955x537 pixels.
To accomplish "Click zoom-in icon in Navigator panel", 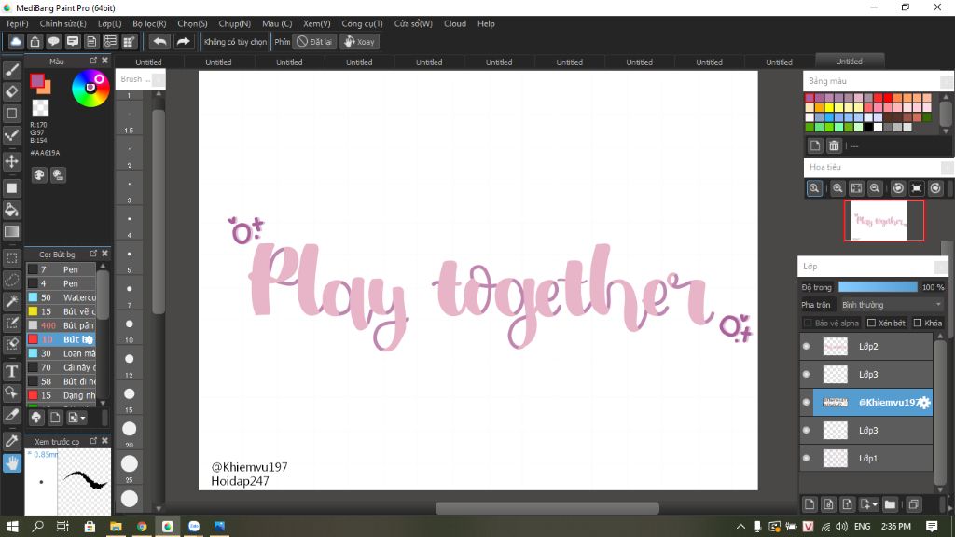I will click(837, 188).
